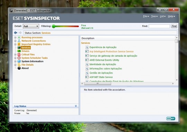Screen dimensions: 187x132
Task: Select Drivers in the tree
Action: point(25,51)
